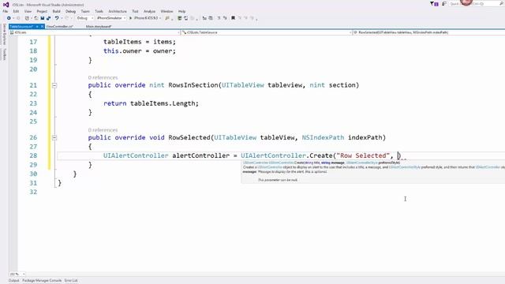The height and width of the screenshot is (284, 505).
Task: Click the feedback icon near Quick Launch
Action: (444, 4)
